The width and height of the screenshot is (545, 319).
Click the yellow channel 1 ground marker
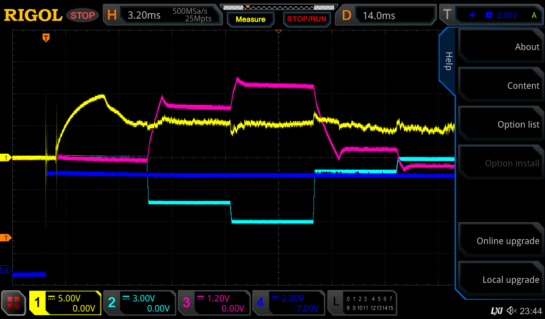click(6, 158)
